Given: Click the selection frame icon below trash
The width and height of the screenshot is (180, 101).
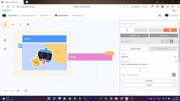Looking at the screenshot, I should point(5,49).
